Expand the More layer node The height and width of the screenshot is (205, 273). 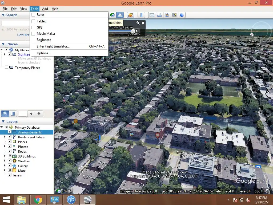tap(5, 170)
